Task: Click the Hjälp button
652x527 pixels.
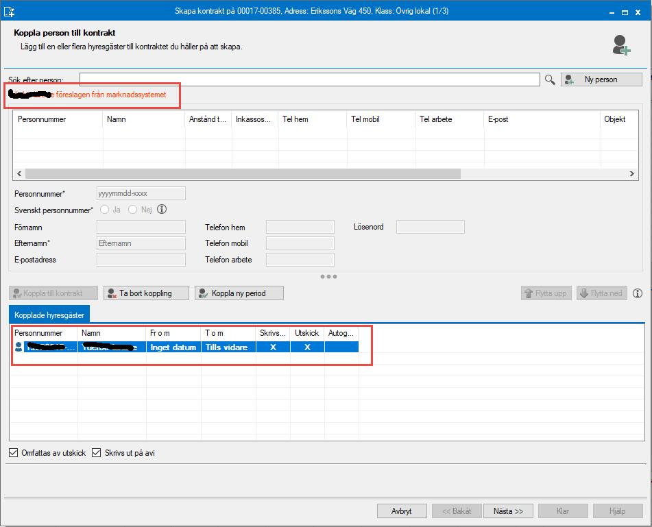Action: coord(618,511)
